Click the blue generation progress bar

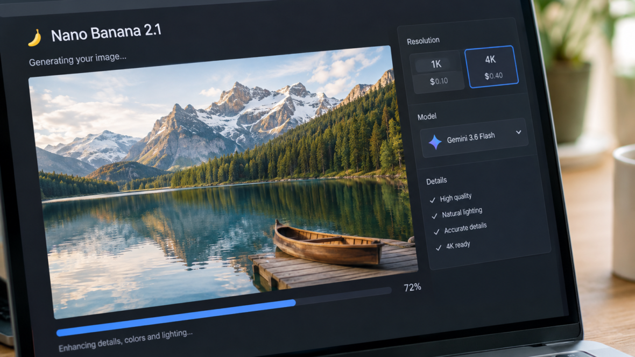click(x=176, y=318)
